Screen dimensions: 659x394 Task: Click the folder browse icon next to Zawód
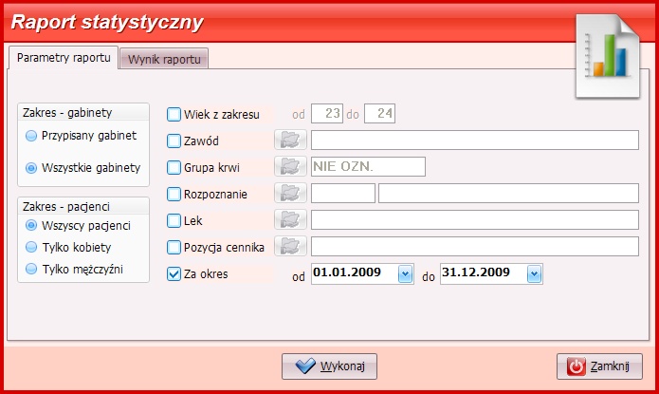289,141
